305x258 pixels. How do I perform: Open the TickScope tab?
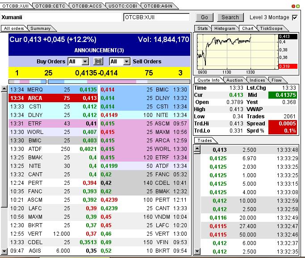tap(271, 29)
